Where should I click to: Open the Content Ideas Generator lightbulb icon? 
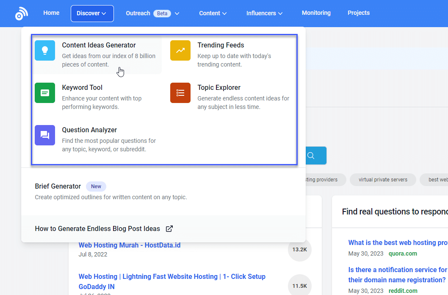pos(45,50)
